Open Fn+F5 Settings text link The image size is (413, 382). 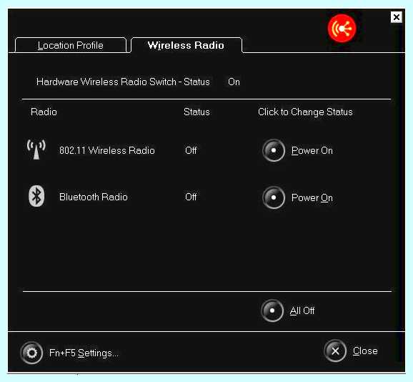[84, 353]
